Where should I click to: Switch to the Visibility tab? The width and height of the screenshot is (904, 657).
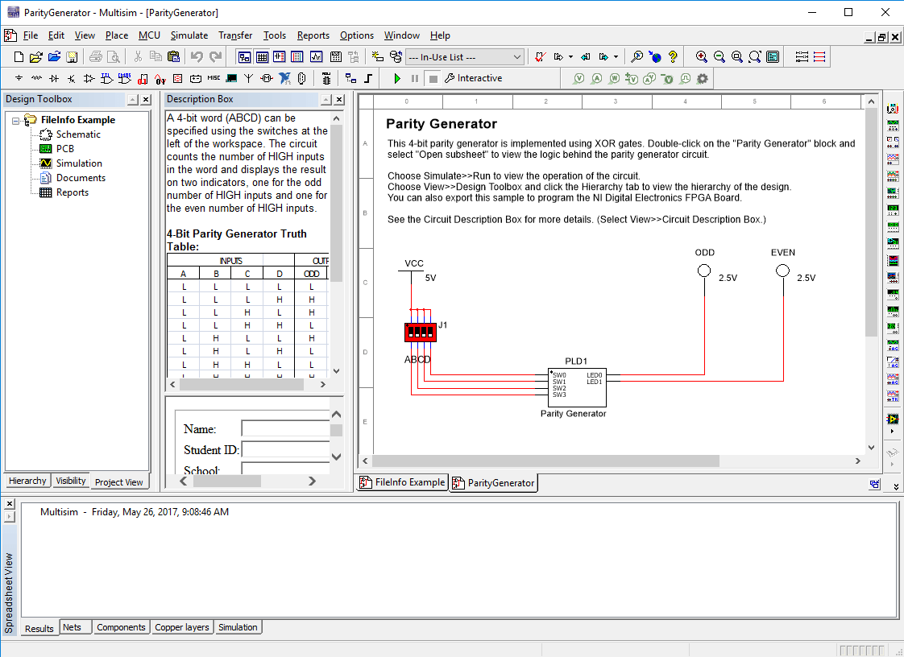70,481
